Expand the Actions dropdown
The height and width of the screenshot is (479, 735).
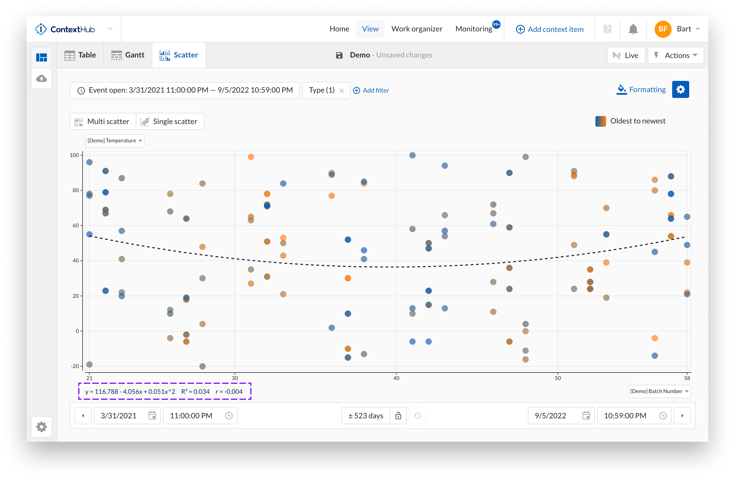pos(676,55)
